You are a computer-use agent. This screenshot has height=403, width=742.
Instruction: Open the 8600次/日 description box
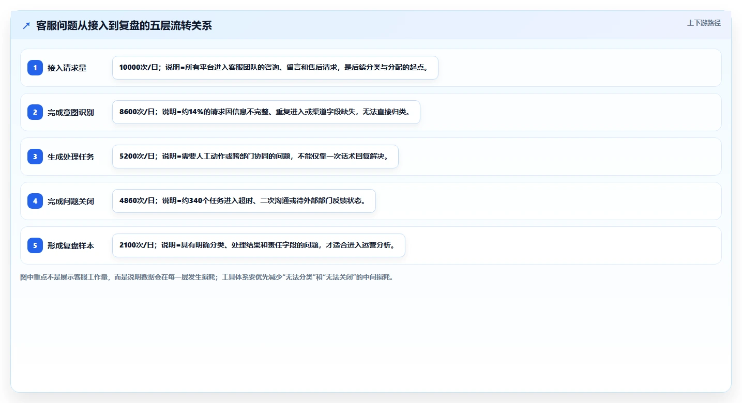tap(266, 112)
